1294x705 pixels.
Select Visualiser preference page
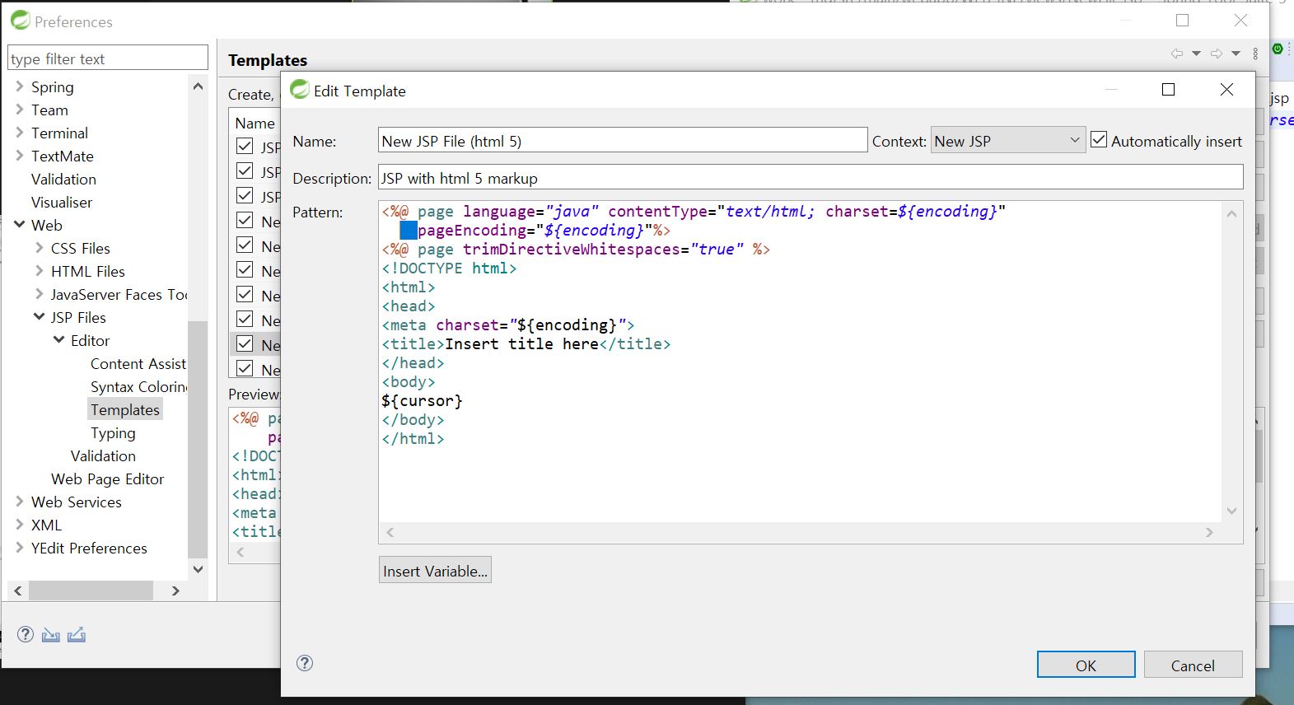pyautogui.click(x=62, y=202)
